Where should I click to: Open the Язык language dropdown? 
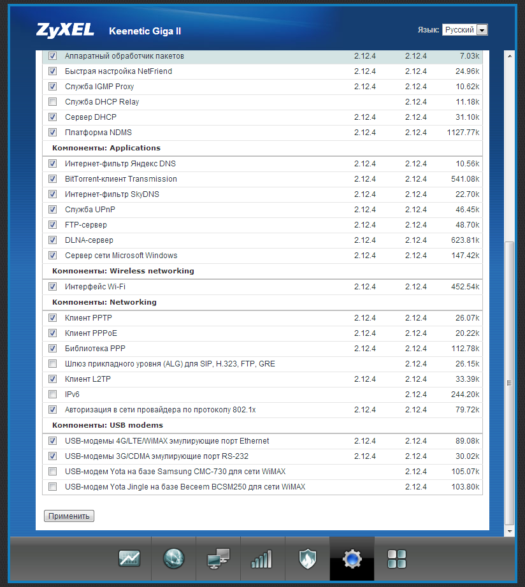464,29
